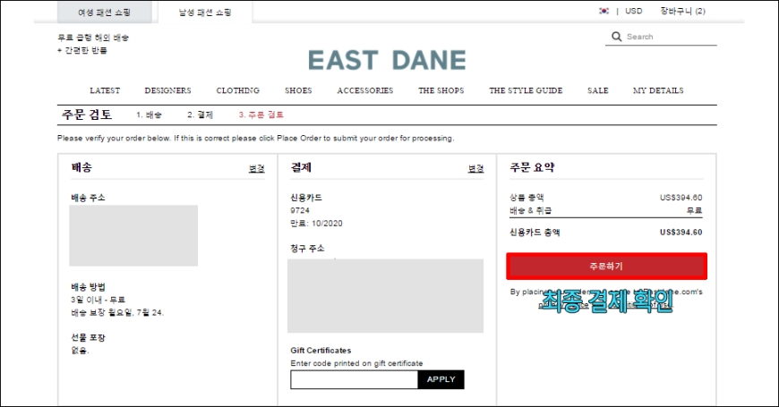This screenshot has height=407, width=779.
Task: Click the 선물 포장 label
Action: (88, 337)
